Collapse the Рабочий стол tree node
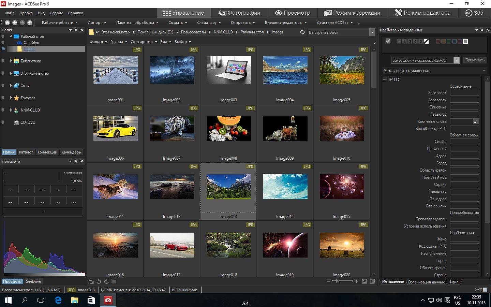 [x=11, y=36]
